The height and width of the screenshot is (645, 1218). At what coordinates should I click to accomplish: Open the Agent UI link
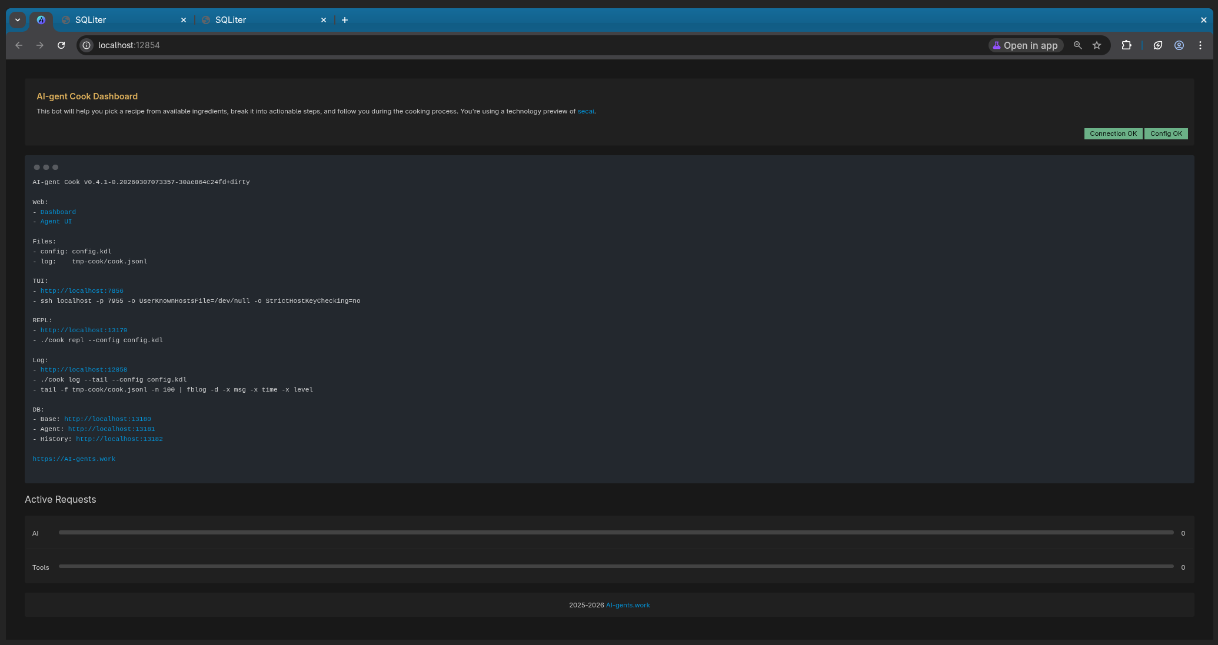click(x=56, y=222)
